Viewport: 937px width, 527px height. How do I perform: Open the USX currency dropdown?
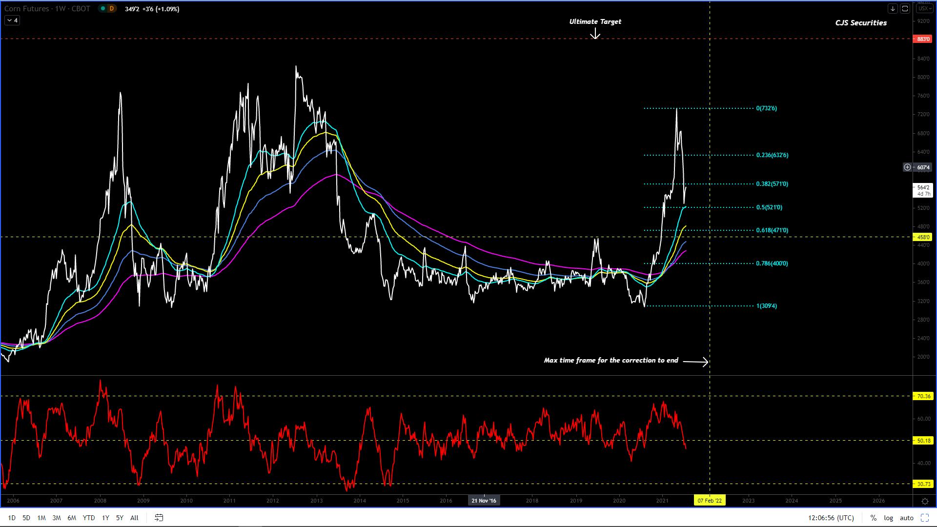click(924, 9)
